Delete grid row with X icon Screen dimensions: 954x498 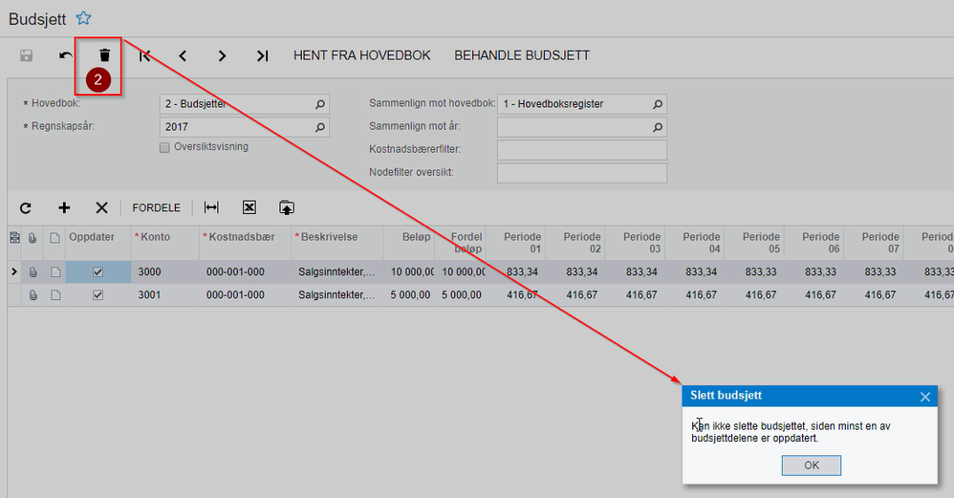pyautogui.click(x=101, y=208)
